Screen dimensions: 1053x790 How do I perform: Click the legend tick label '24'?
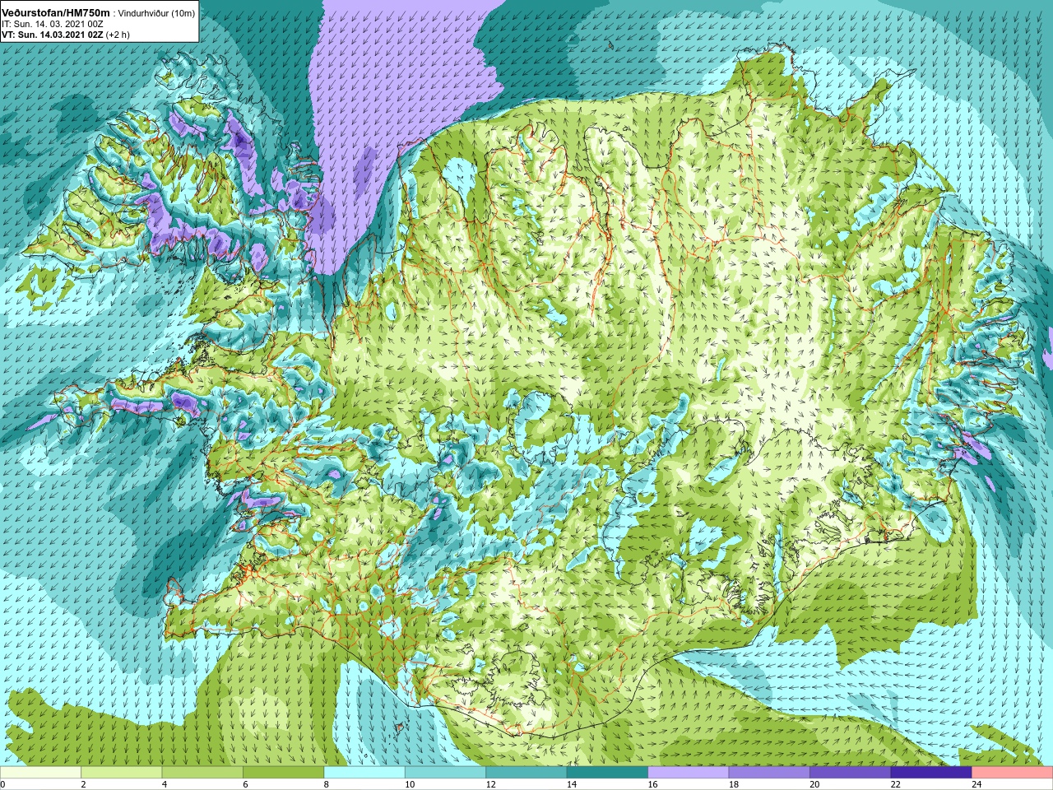pos(976,784)
